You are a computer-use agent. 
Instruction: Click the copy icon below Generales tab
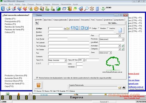[x=37, y=23]
